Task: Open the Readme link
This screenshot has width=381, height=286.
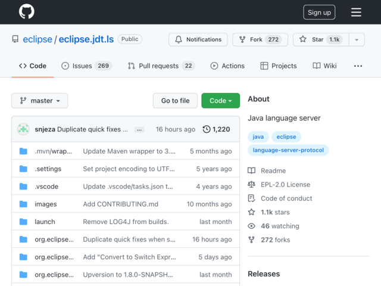Action: pos(273,171)
